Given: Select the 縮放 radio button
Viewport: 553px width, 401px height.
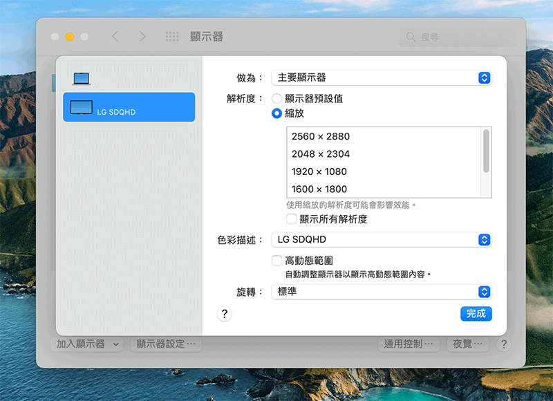Looking at the screenshot, I should [276, 113].
